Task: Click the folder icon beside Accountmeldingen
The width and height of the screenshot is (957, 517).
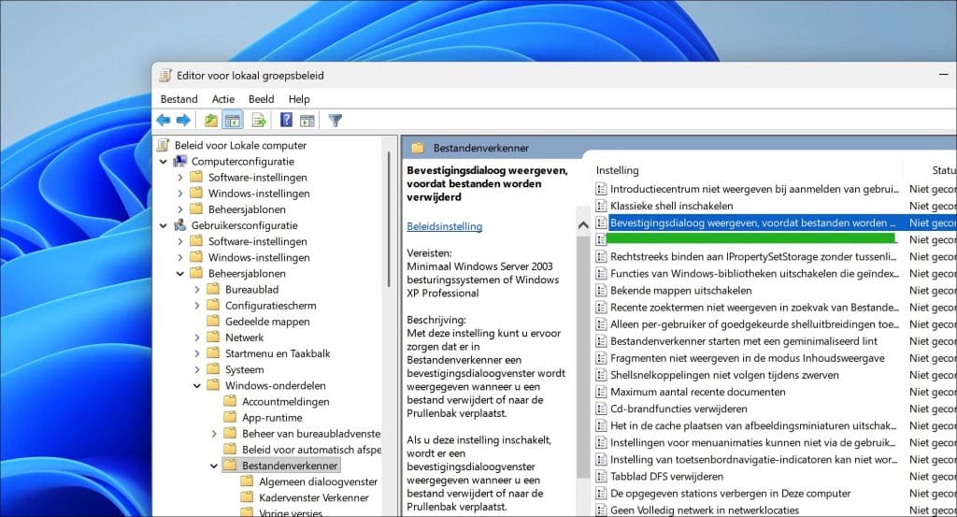Action: 230,402
